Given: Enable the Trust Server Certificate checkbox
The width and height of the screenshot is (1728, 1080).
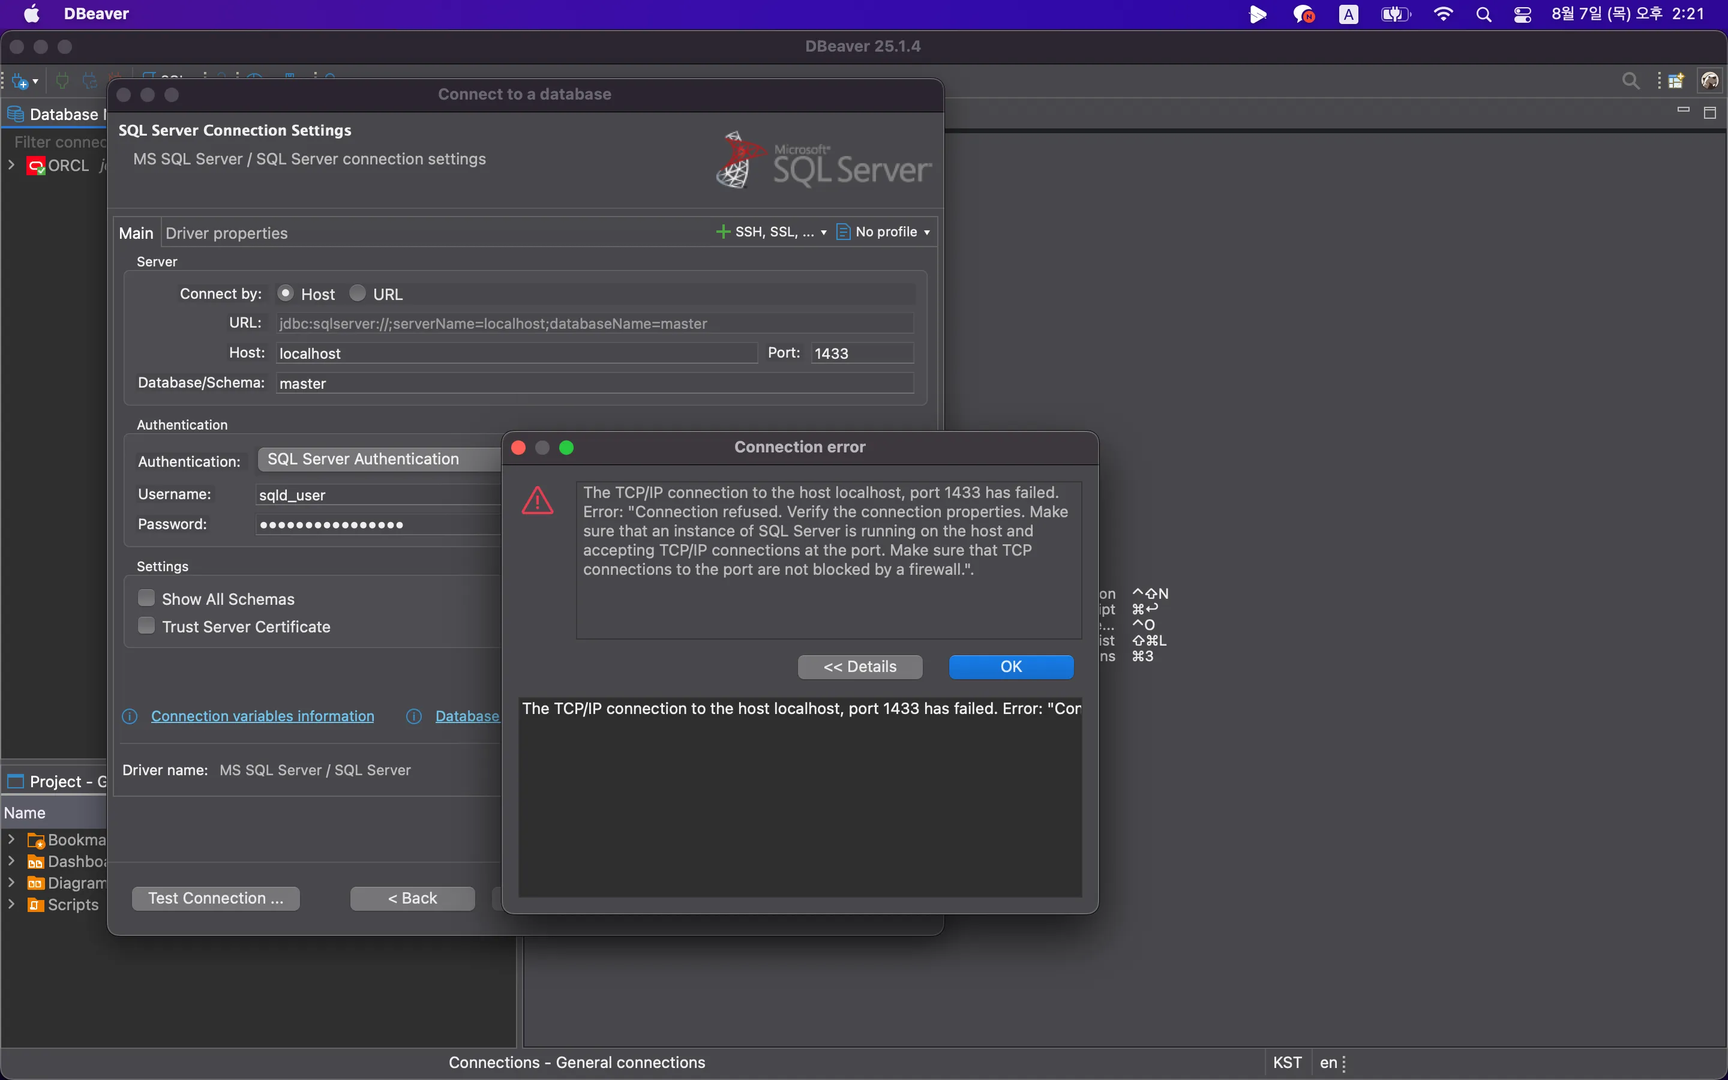Looking at the screenshot, I should click(146, 626).
